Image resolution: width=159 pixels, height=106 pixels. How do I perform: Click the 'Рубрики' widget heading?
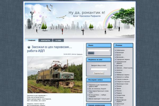point(119,45)
